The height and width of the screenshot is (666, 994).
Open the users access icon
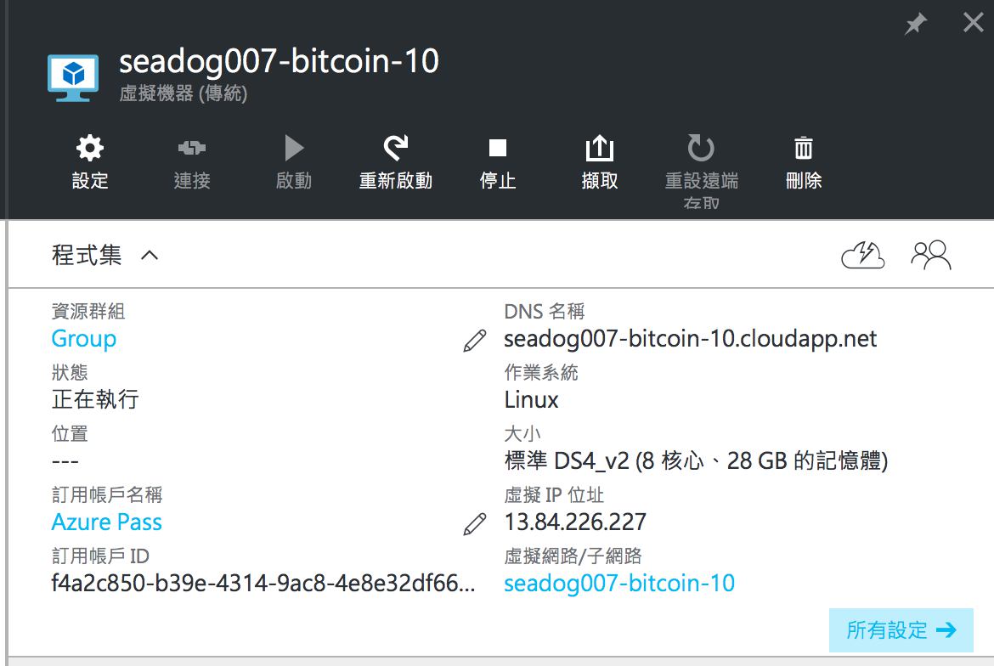(930, 256)
